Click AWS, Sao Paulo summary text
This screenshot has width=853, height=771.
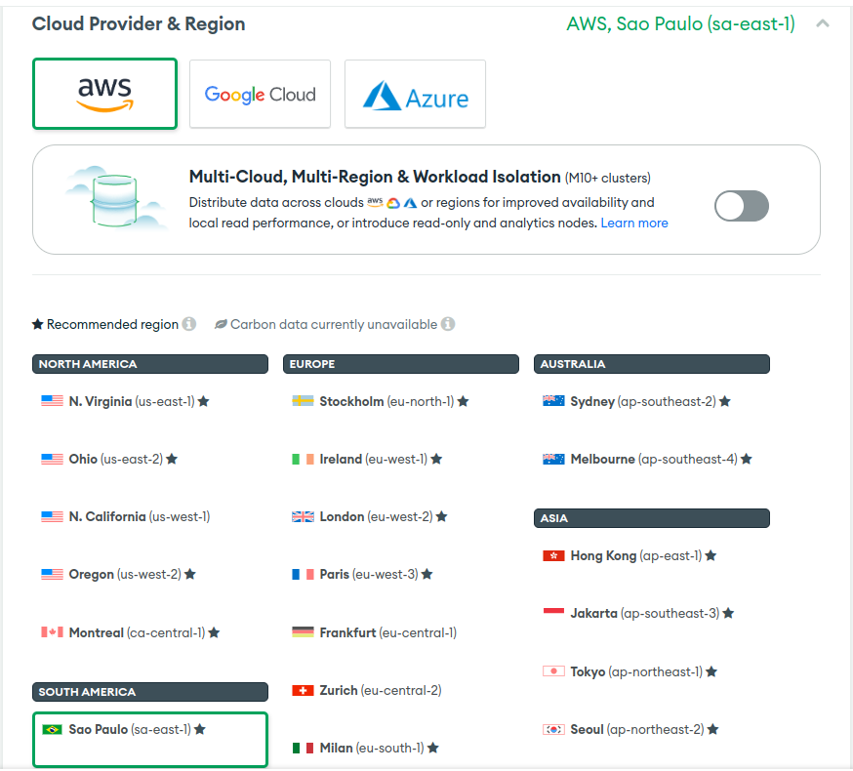(680, 23)
